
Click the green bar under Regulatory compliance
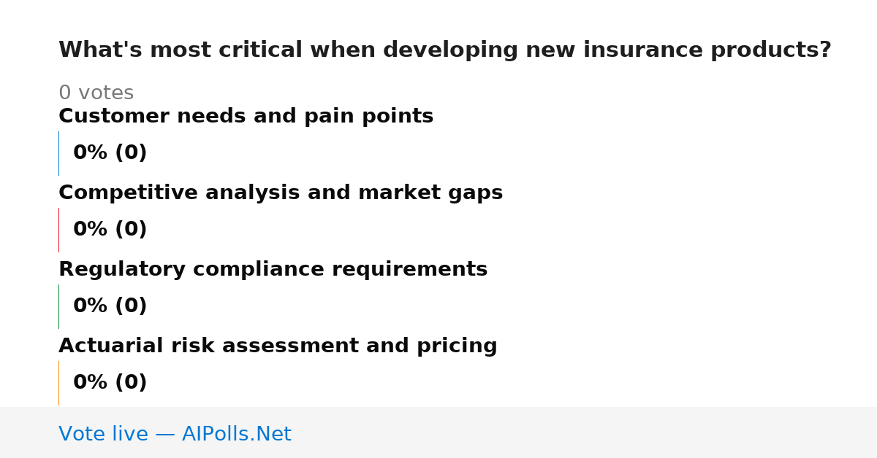(58, 306)
